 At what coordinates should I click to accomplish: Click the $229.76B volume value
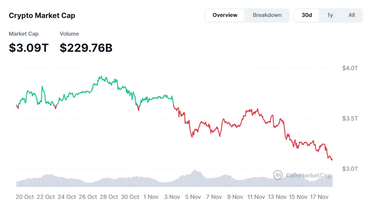click(85, 47)
